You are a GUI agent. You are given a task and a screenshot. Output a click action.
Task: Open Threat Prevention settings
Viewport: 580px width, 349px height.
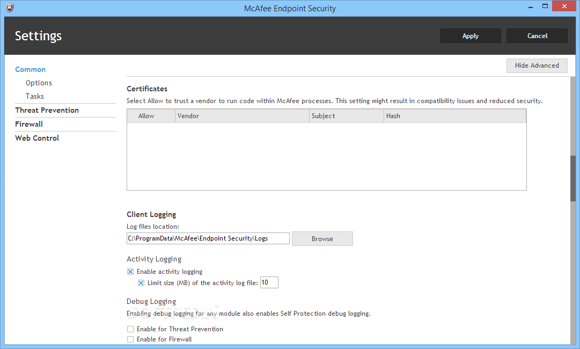(47, 110)
